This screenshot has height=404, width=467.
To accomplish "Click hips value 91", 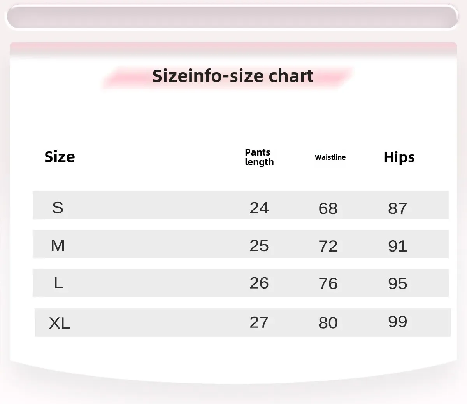I will 397,246.
